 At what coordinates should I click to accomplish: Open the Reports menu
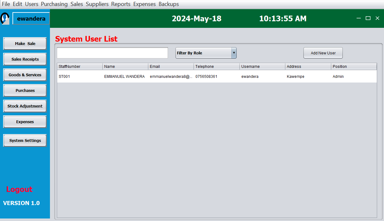[121, 4]
